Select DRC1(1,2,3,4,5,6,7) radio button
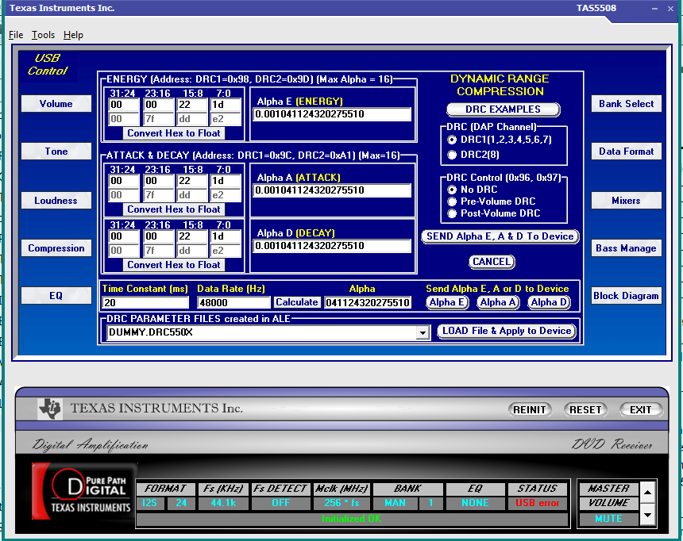This screenshot has height=541, width=683. 453,140
